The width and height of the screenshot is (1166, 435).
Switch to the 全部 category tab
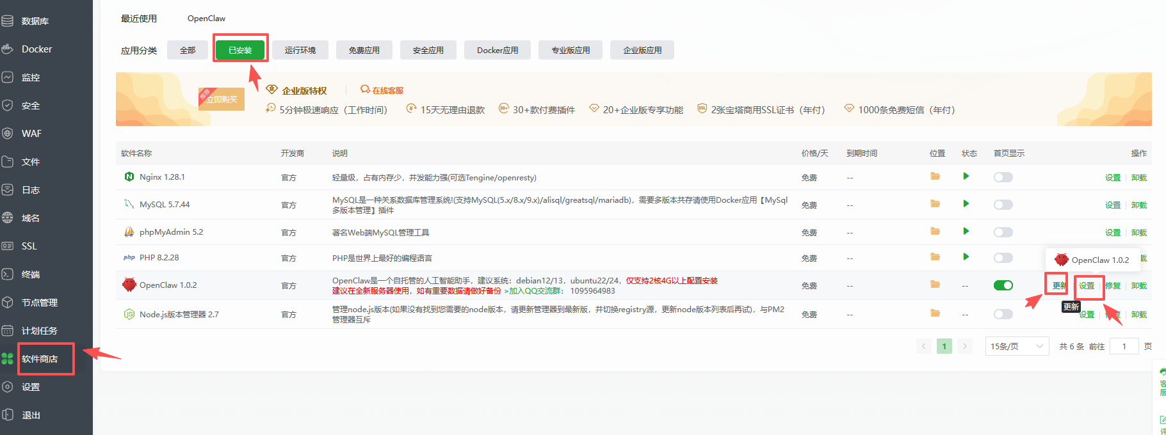(x=188, y=50)
